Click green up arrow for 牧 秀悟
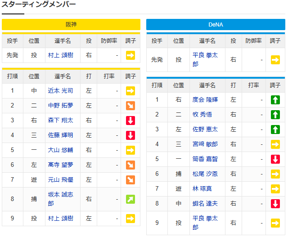The width and height of the screenshot is (288, 237). point(275,115)
